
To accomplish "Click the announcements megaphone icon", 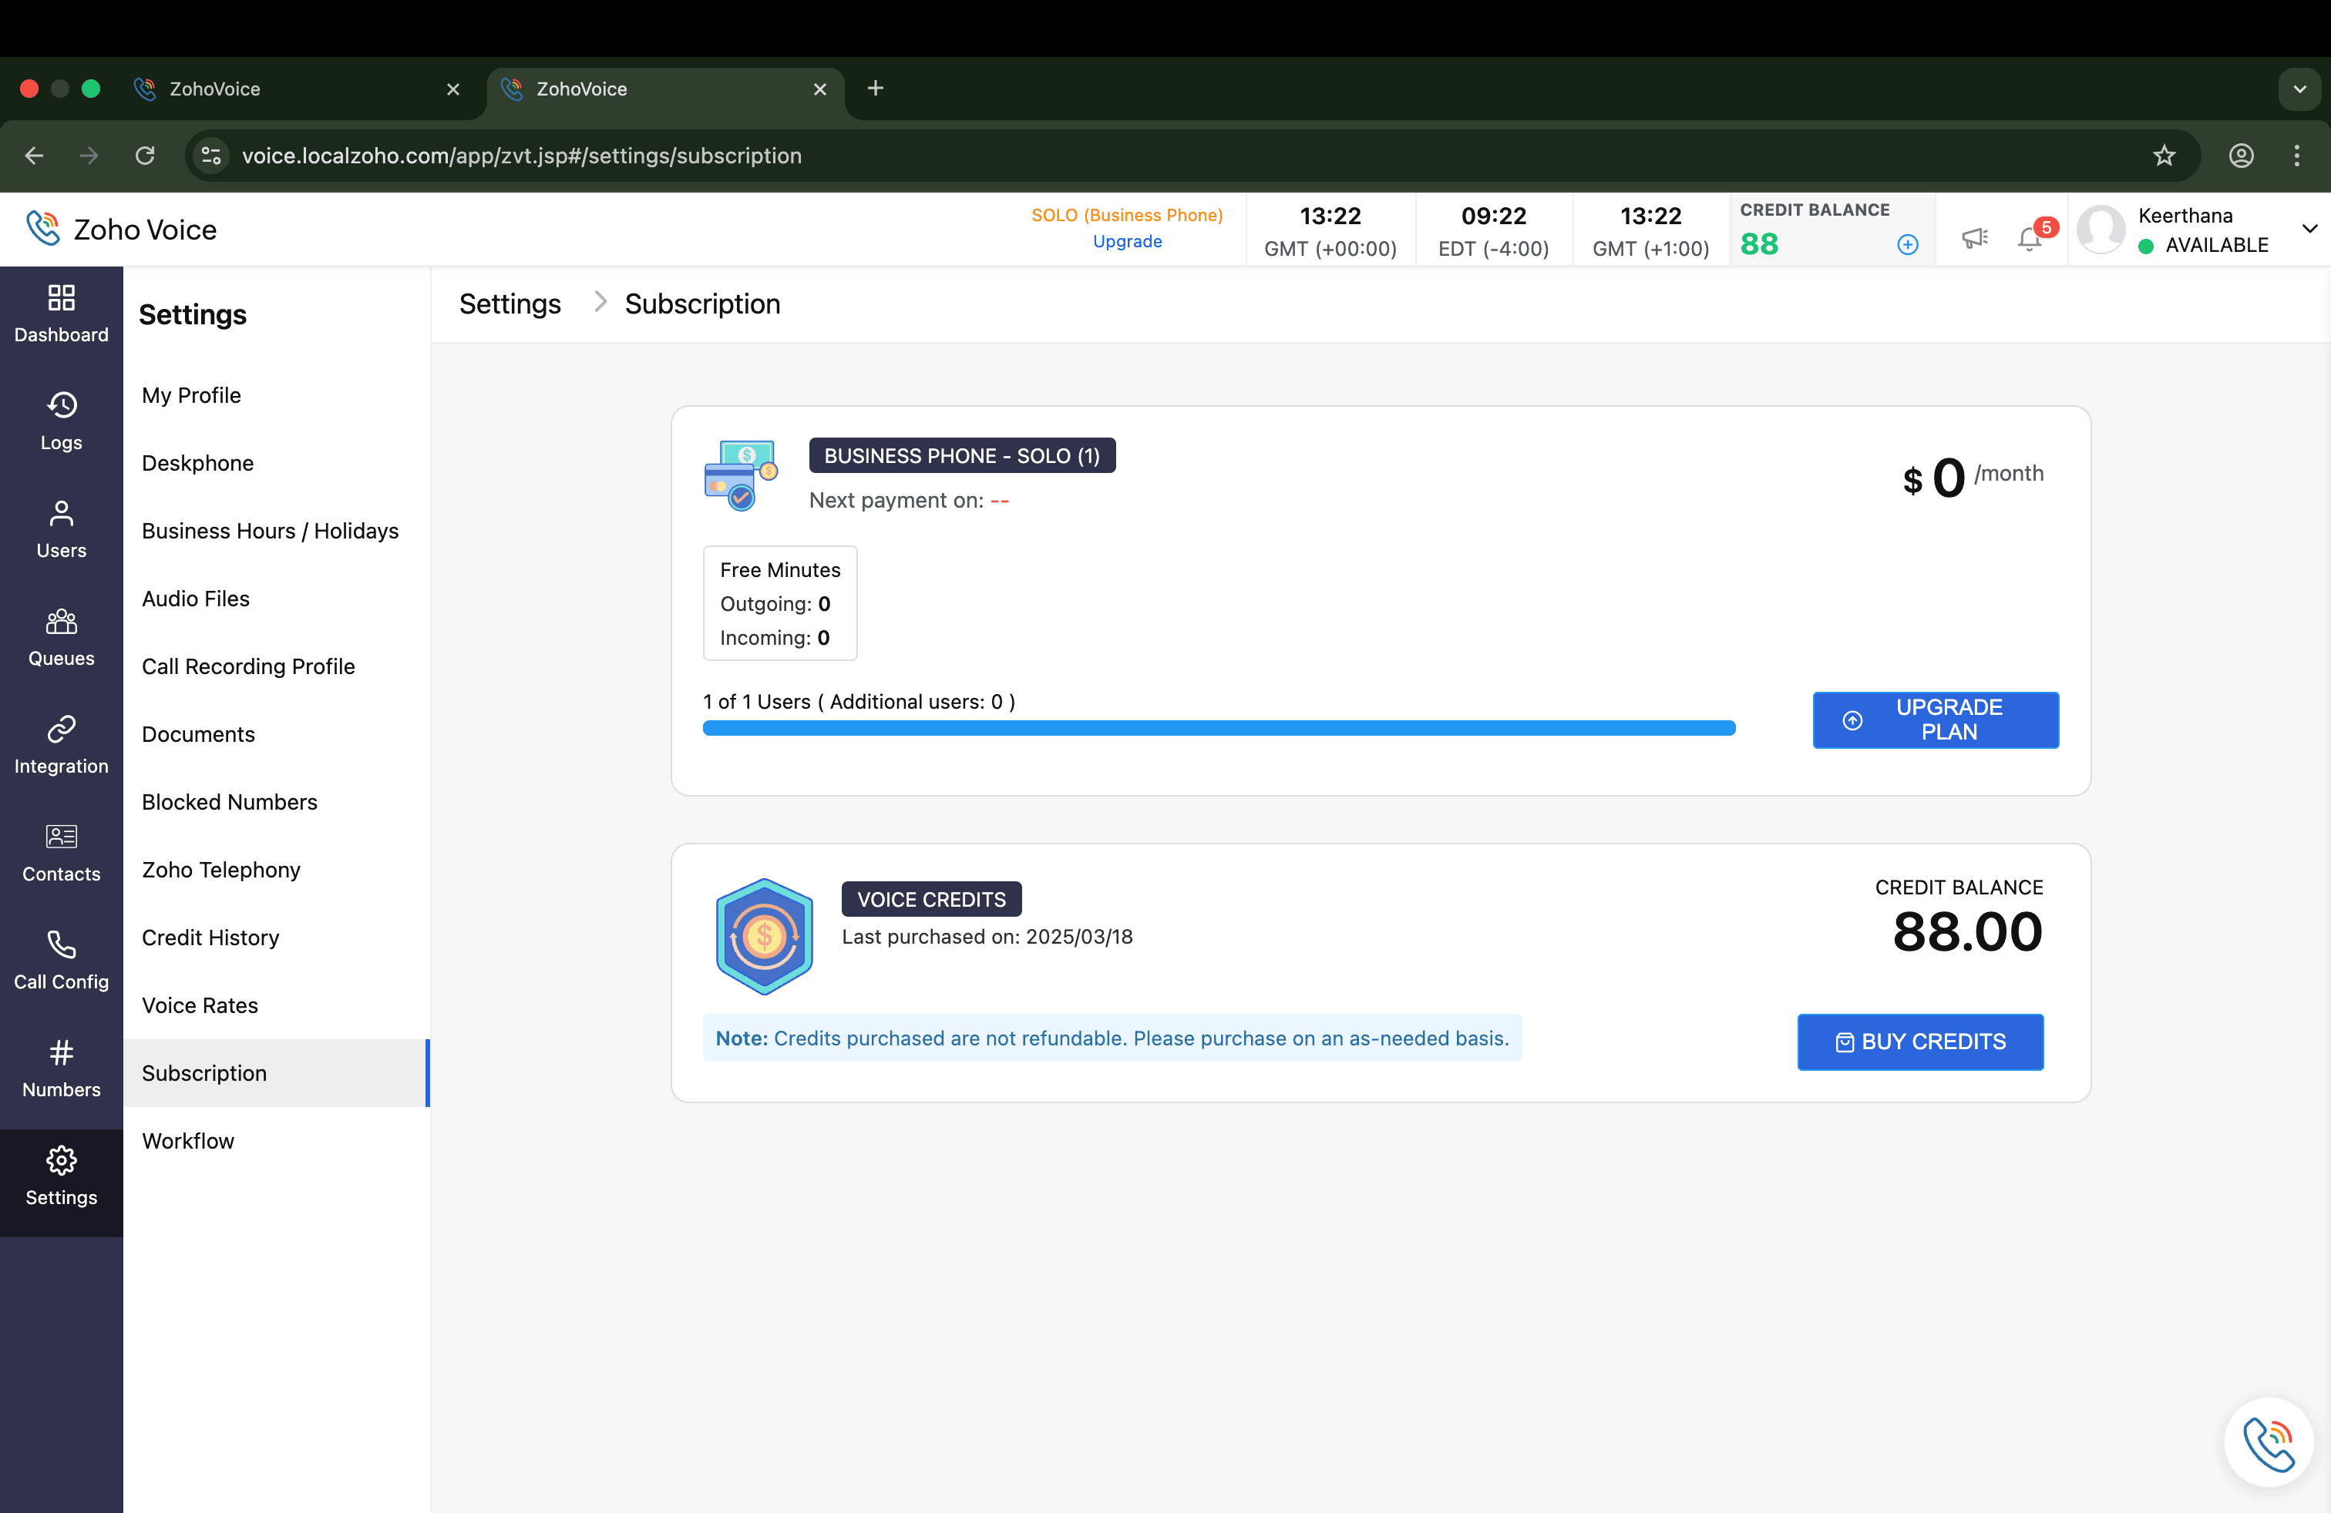I will coord(1975,238).
